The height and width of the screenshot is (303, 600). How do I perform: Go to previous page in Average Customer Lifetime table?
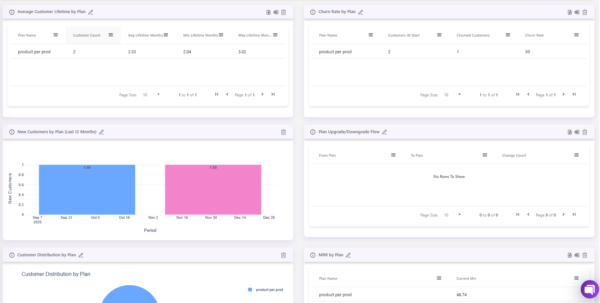point(227,94)
